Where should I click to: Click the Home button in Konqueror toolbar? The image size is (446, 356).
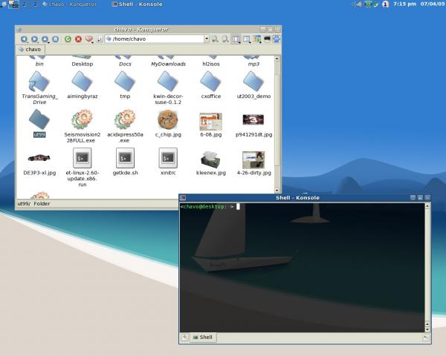pos(56,39)
